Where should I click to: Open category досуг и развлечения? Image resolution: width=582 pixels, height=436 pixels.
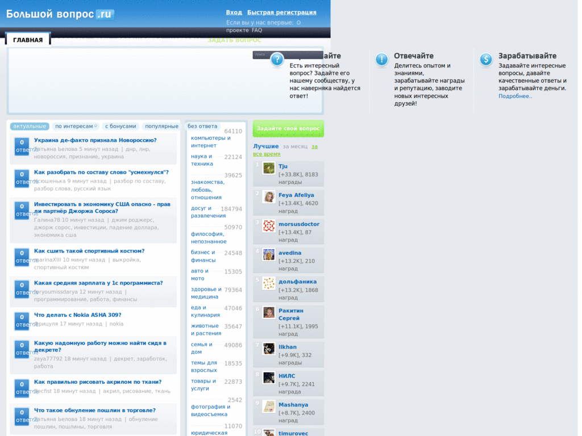pos(208,212)
